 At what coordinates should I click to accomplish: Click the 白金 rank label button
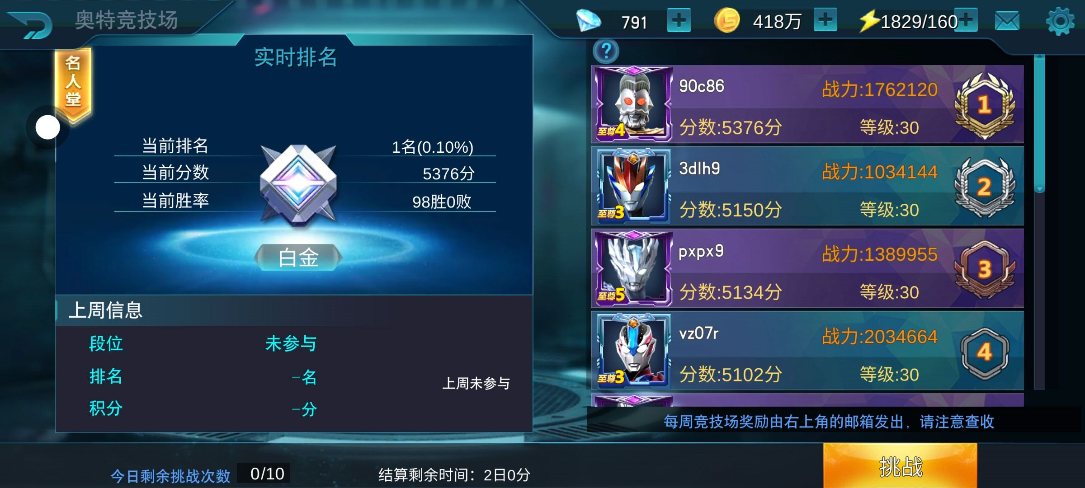298,258
